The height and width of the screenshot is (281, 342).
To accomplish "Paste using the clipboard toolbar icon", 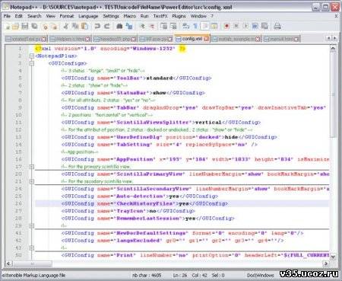I will coord(84,26).
